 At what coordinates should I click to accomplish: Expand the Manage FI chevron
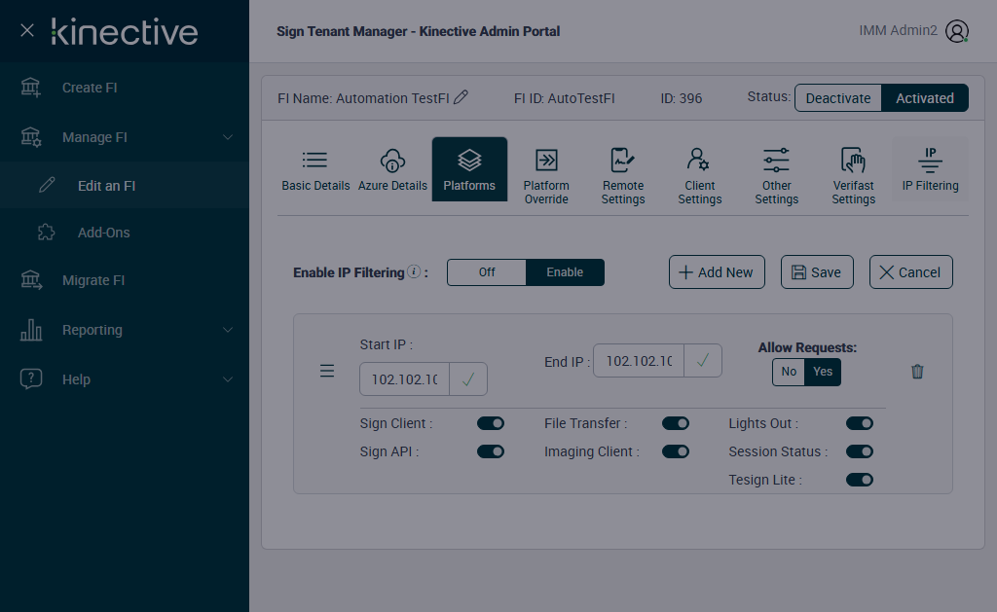pos(228,137)
